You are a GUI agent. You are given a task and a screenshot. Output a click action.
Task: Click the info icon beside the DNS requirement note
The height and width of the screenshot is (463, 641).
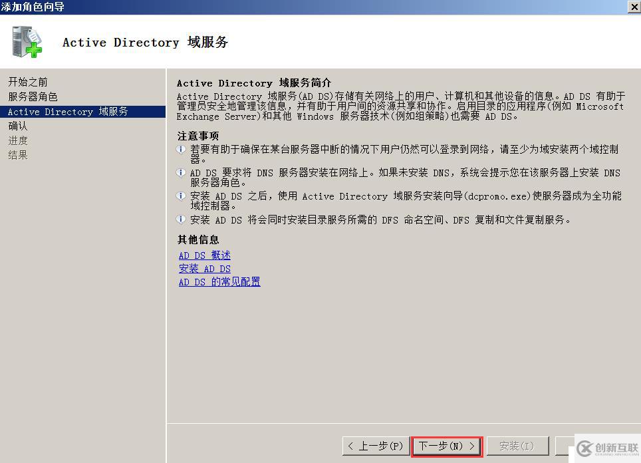point(181,172)
